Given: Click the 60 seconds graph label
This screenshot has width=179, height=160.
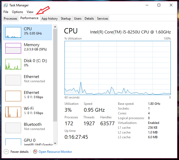Looking at the screenshot, I should [72, 97].
